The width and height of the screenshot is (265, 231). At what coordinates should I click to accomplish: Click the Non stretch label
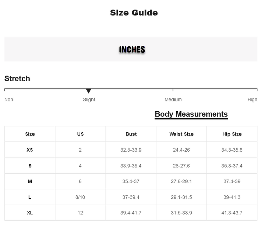[x=9, y=100]
